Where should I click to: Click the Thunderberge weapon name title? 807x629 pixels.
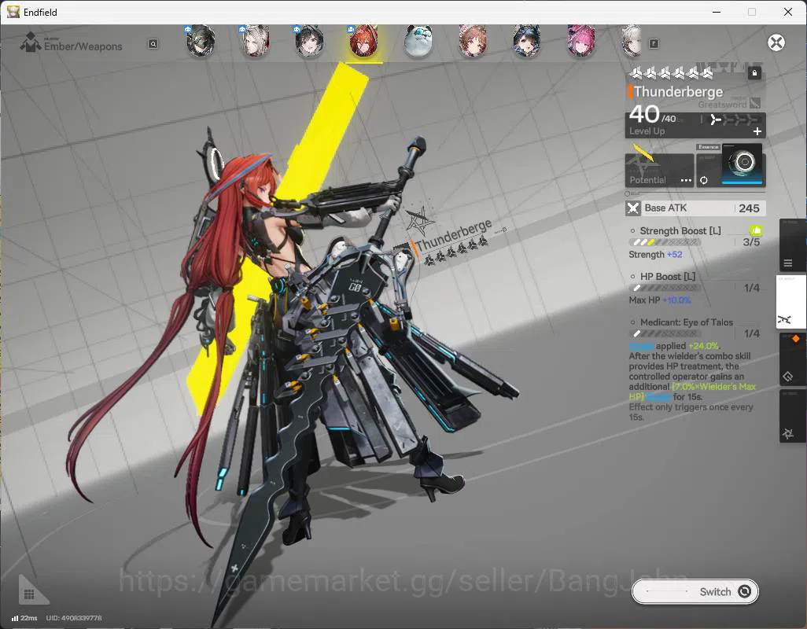click(678, 91)
